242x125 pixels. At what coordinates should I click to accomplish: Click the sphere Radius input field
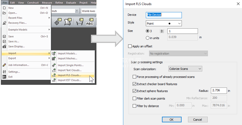point(219,90)
